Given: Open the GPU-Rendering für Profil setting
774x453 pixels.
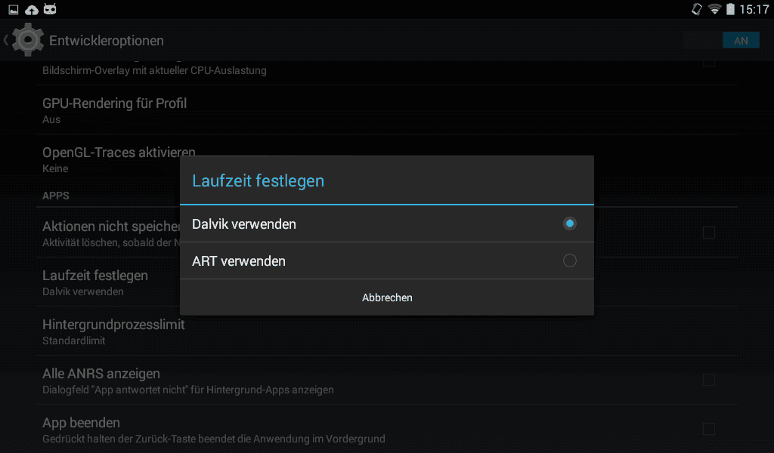Looking at the screenshot, I should (387, 110).
